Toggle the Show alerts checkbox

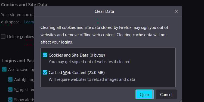click(10, 100)
